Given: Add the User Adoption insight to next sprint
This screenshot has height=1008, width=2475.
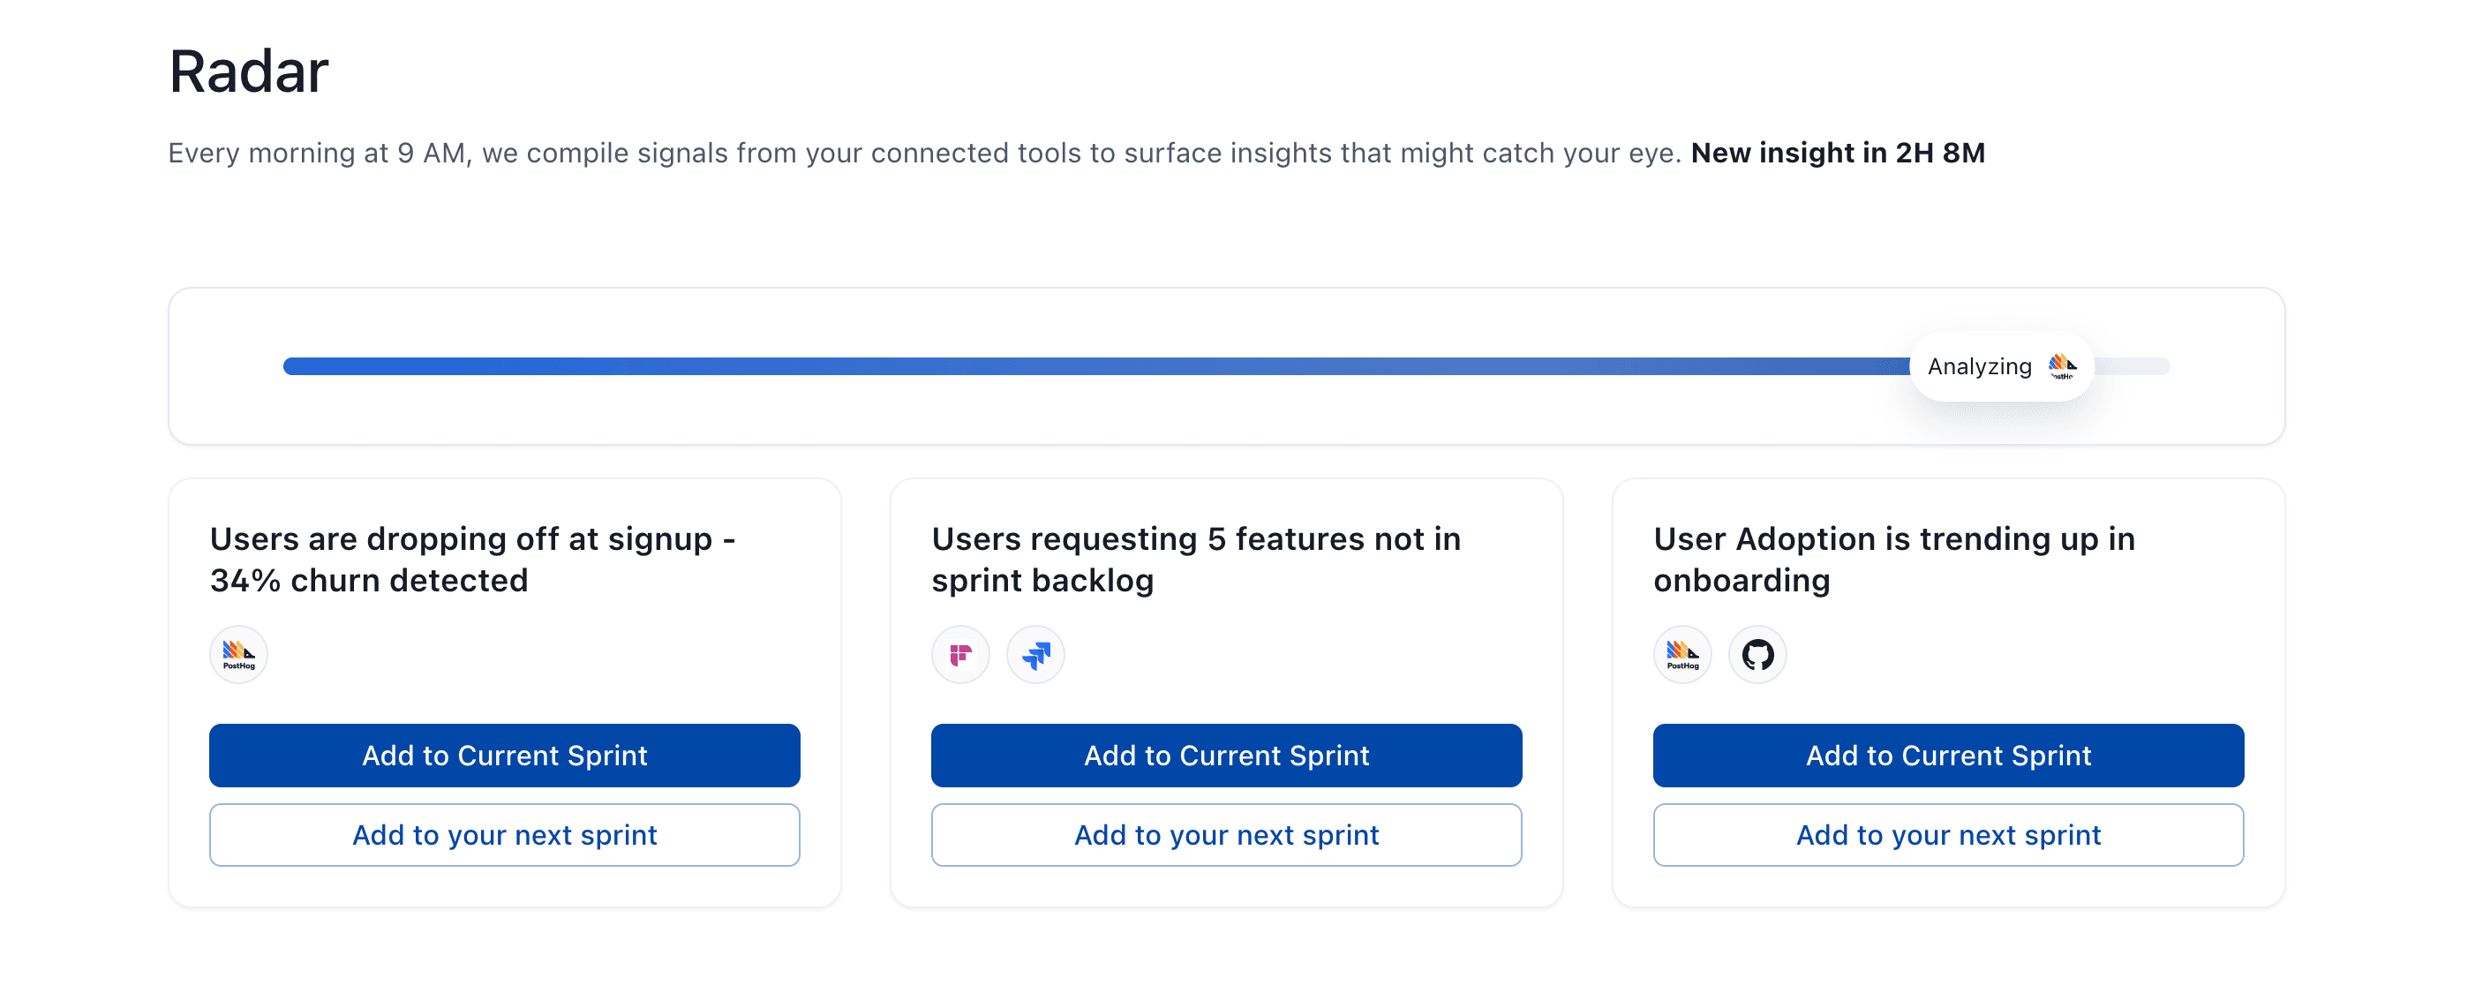Looking at the screenshot, I should pos(1947,835).
